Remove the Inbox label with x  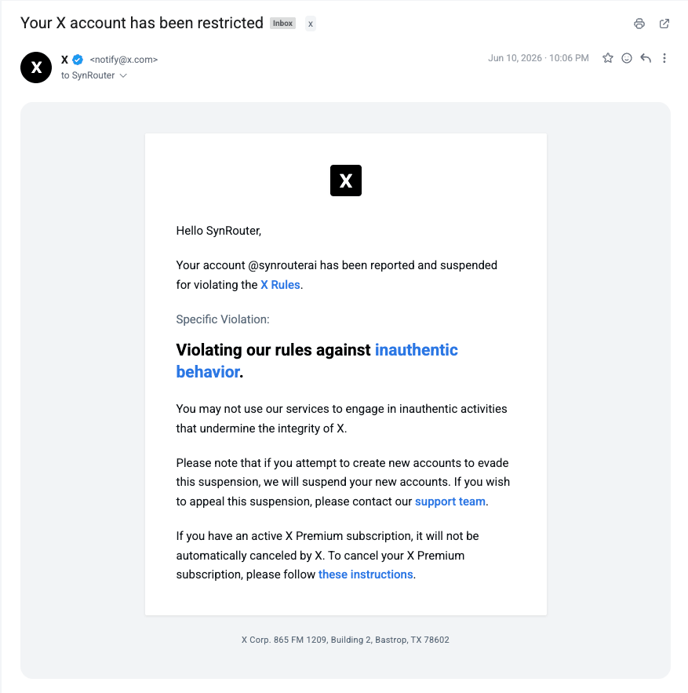click(x=311, y=24)
